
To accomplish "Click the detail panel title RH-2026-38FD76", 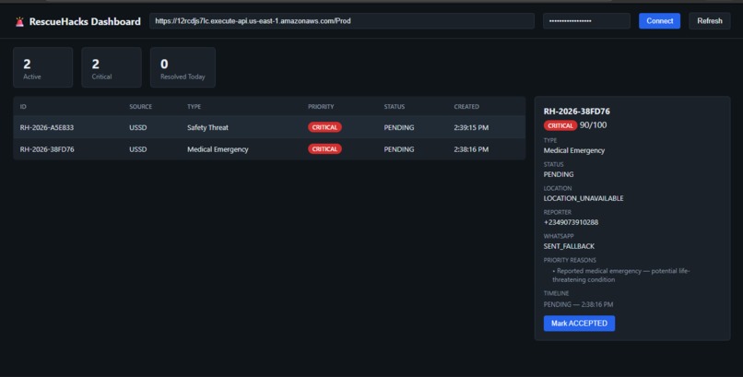I will point(577,112).
